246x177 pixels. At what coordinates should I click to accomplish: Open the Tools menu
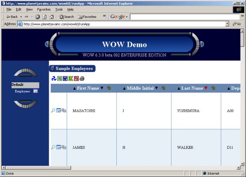click(x=59, y=9)
